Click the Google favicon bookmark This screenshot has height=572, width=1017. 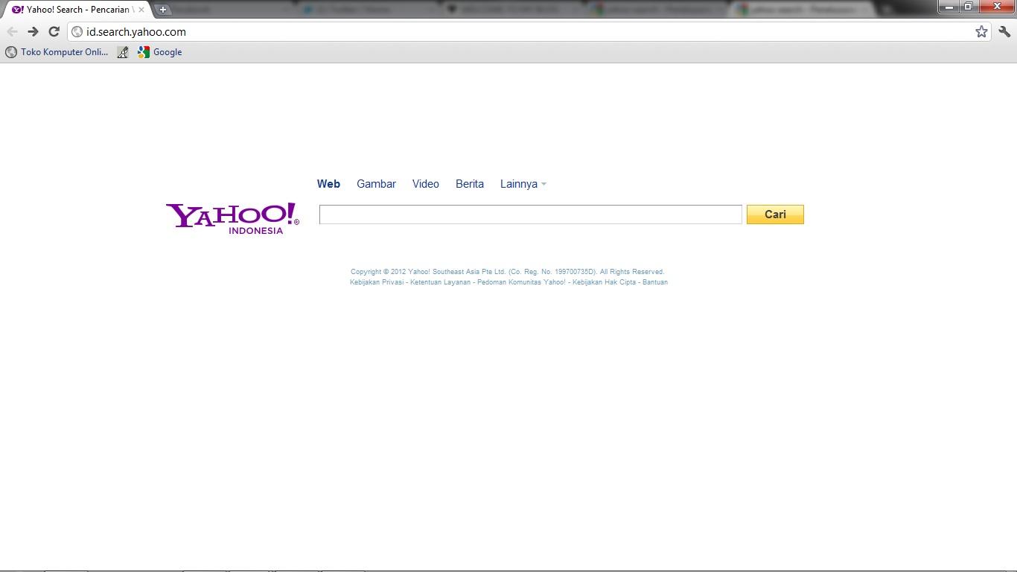142,52
